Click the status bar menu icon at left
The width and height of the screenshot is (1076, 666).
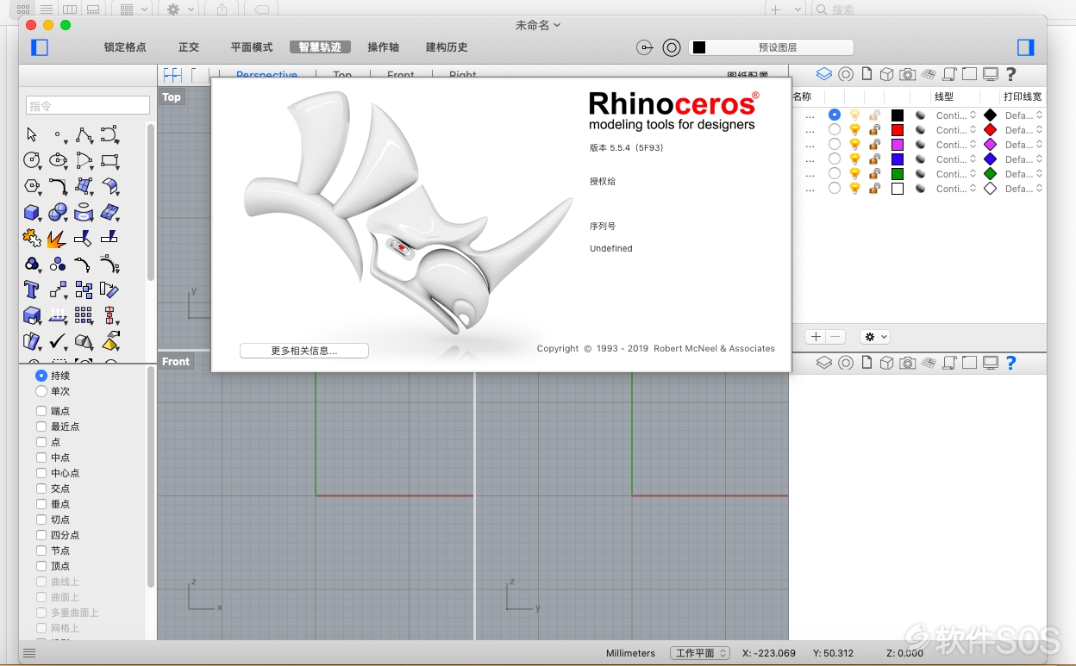point(29,653)
